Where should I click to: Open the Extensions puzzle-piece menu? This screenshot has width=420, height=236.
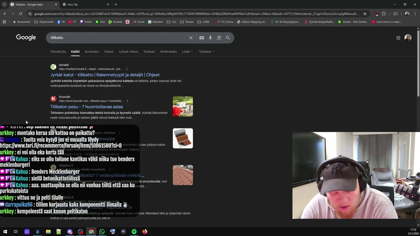click(x=384, y=14)
